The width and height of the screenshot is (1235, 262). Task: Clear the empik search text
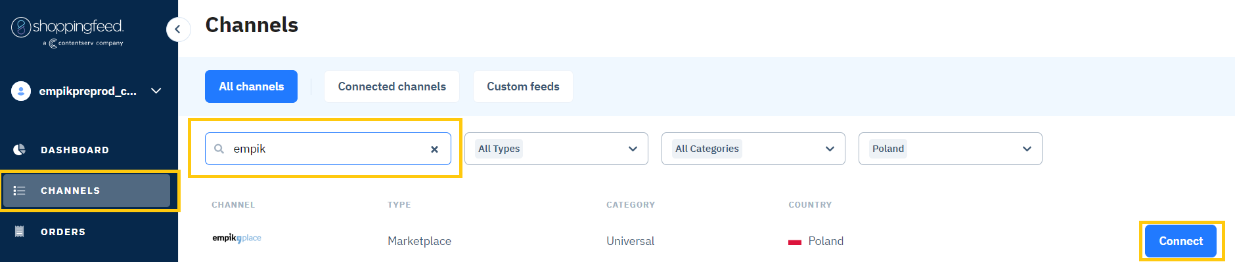[434, 149]
